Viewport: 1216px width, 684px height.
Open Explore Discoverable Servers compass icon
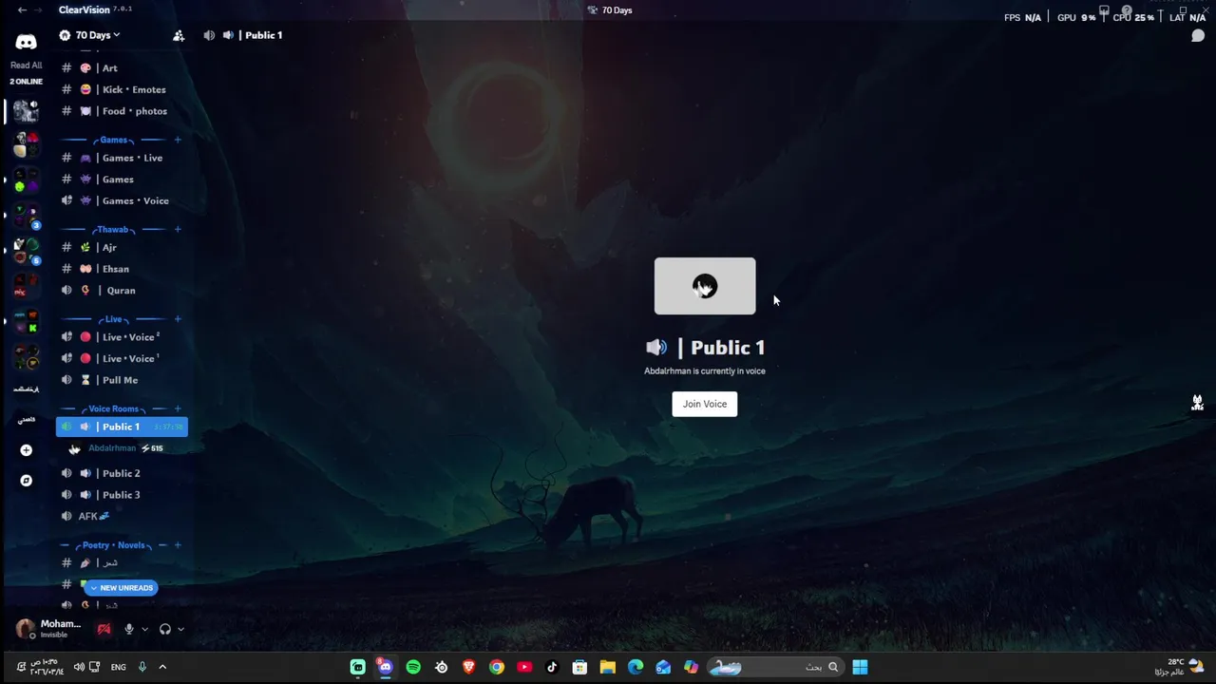(x=26, y=481)
